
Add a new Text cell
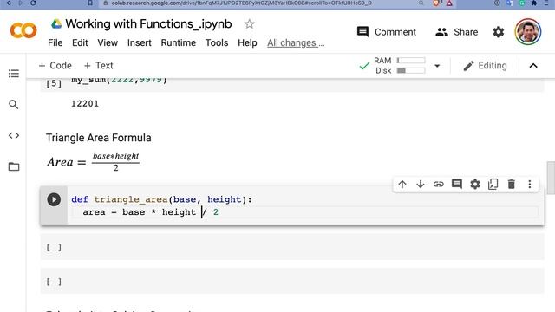pos(98,66)
